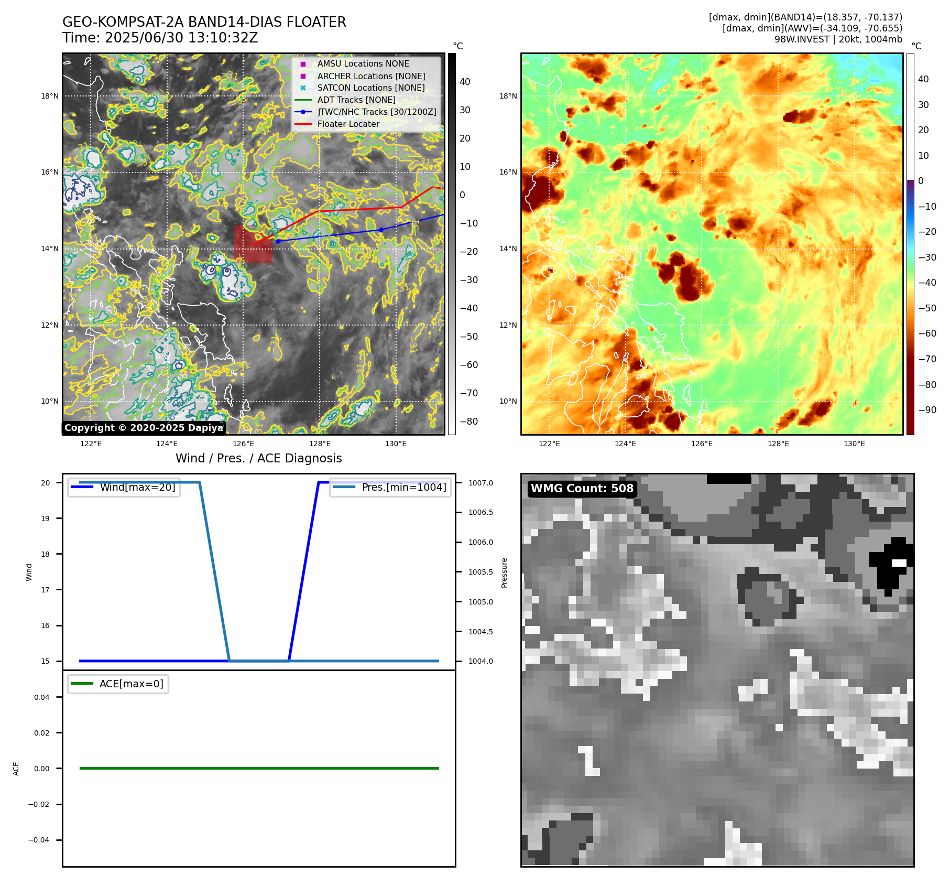
Task: Click the 98W.INVEST 20kt 1004mb label
Action: (x=838, y=39)
